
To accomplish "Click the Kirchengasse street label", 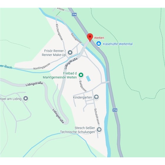I will tap(59, 32).
